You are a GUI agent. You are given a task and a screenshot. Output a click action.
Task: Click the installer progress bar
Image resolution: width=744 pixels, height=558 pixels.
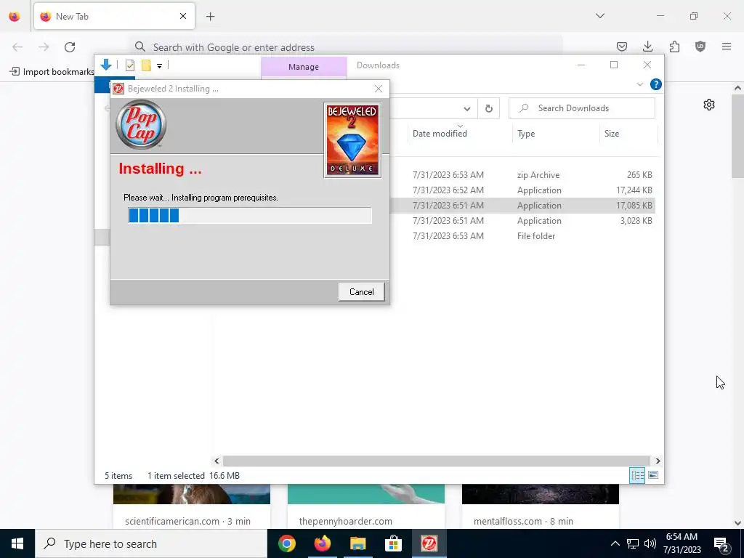pyautogui.click(x=250, y=215)
